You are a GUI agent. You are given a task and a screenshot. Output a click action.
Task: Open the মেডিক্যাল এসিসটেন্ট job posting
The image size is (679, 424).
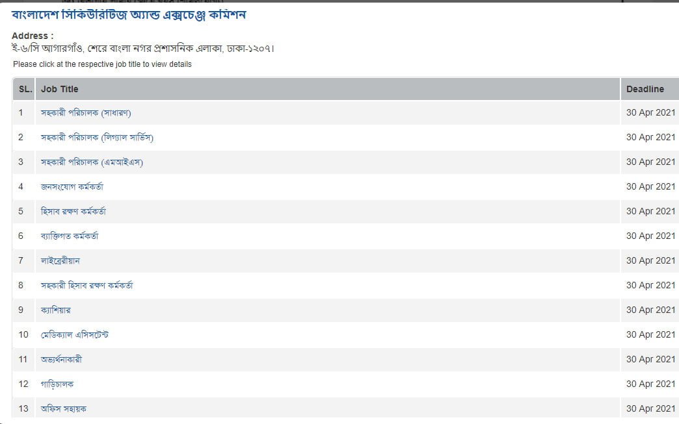coord(74,335)
